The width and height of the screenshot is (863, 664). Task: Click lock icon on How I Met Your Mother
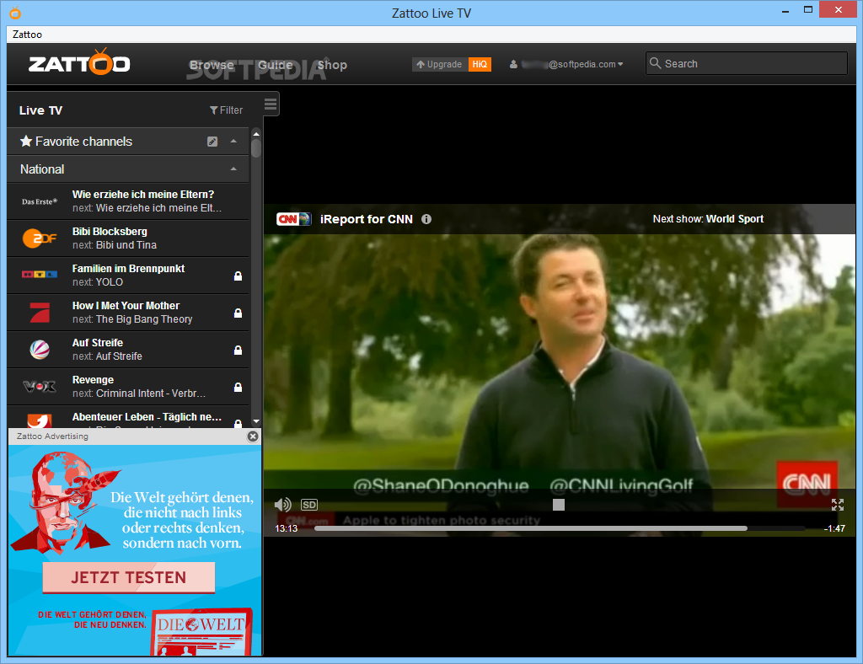[238, 313]
